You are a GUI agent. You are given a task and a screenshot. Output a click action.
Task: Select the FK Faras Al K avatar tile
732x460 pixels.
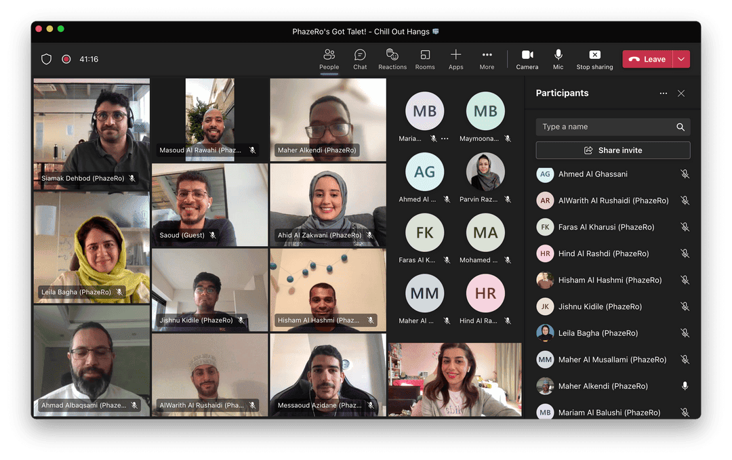pos(424,232)
